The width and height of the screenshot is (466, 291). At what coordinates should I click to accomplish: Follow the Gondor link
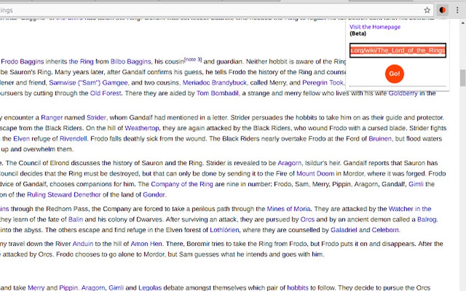pos(154,195)
